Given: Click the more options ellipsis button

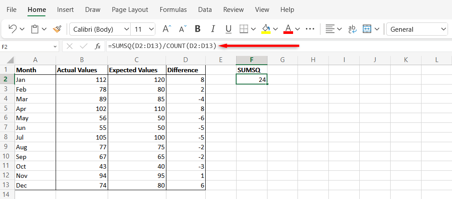Looking at the screenshot, I should (x=310, y=29).
